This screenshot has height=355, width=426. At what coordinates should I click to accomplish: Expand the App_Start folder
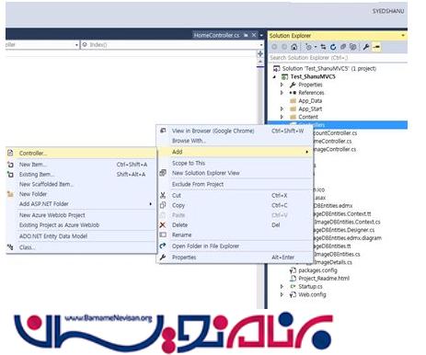coord(282,109)
